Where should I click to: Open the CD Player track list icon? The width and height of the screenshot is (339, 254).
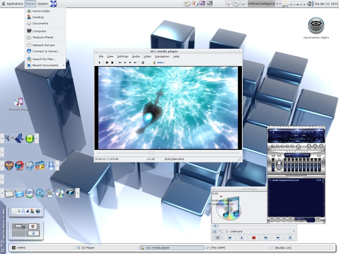coord(215,231)
